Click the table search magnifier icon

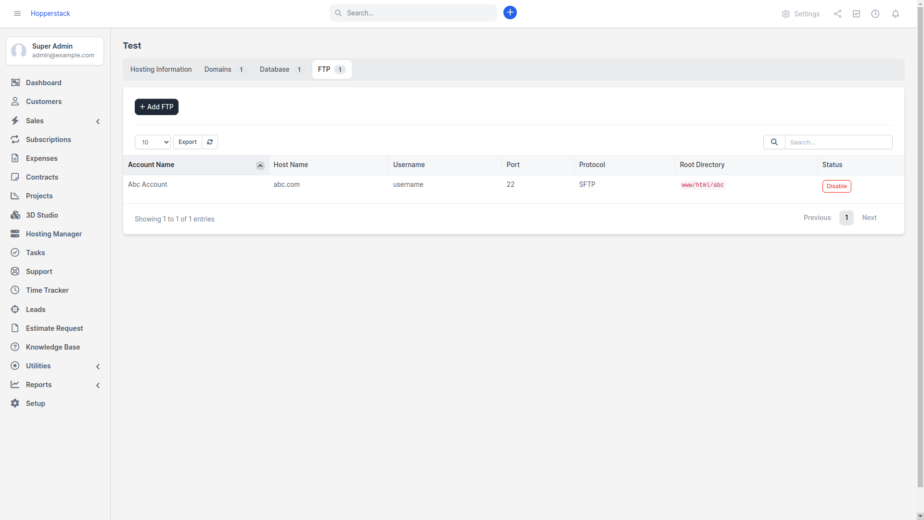click(x=774, y=142)
